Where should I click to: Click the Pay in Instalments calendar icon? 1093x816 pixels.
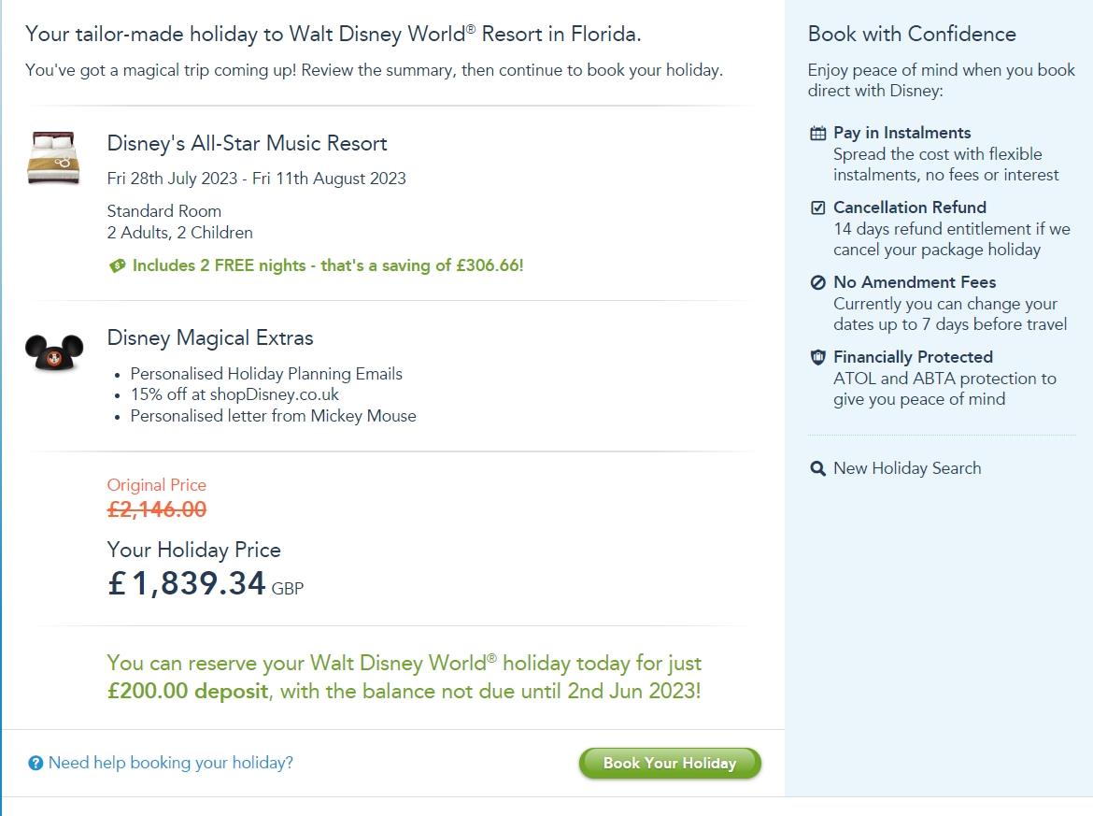817,133
